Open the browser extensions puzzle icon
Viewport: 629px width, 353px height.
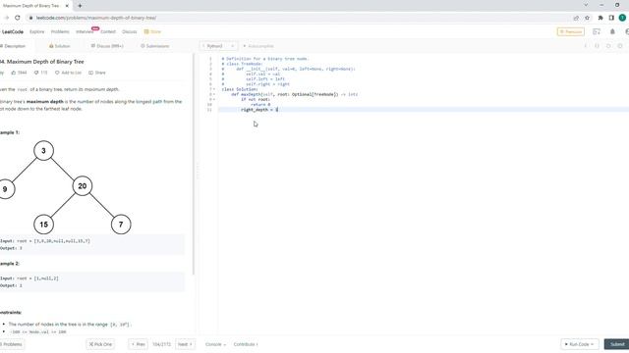click(x=600, y=18)
